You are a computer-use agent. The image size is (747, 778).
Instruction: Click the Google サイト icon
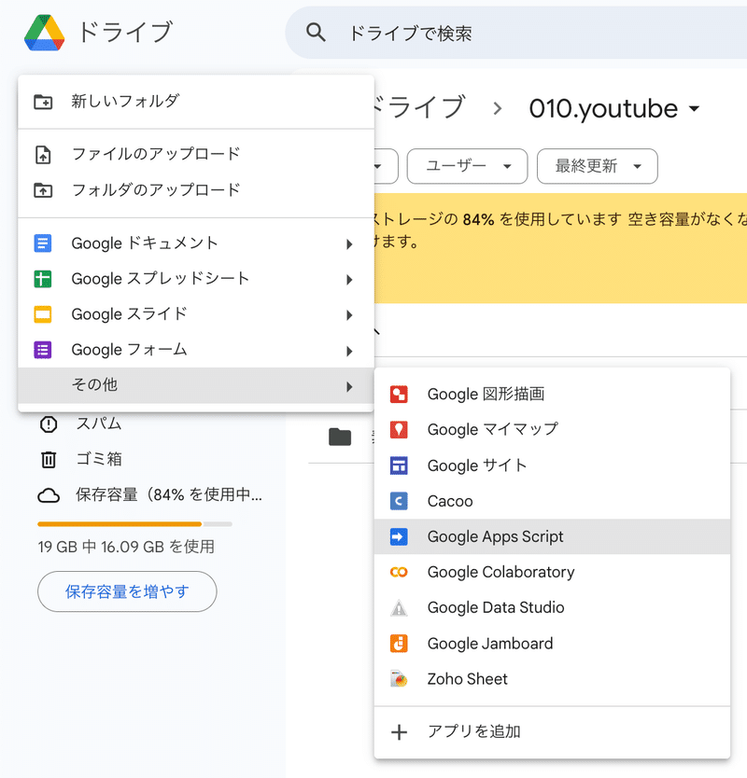click(399, 465)
